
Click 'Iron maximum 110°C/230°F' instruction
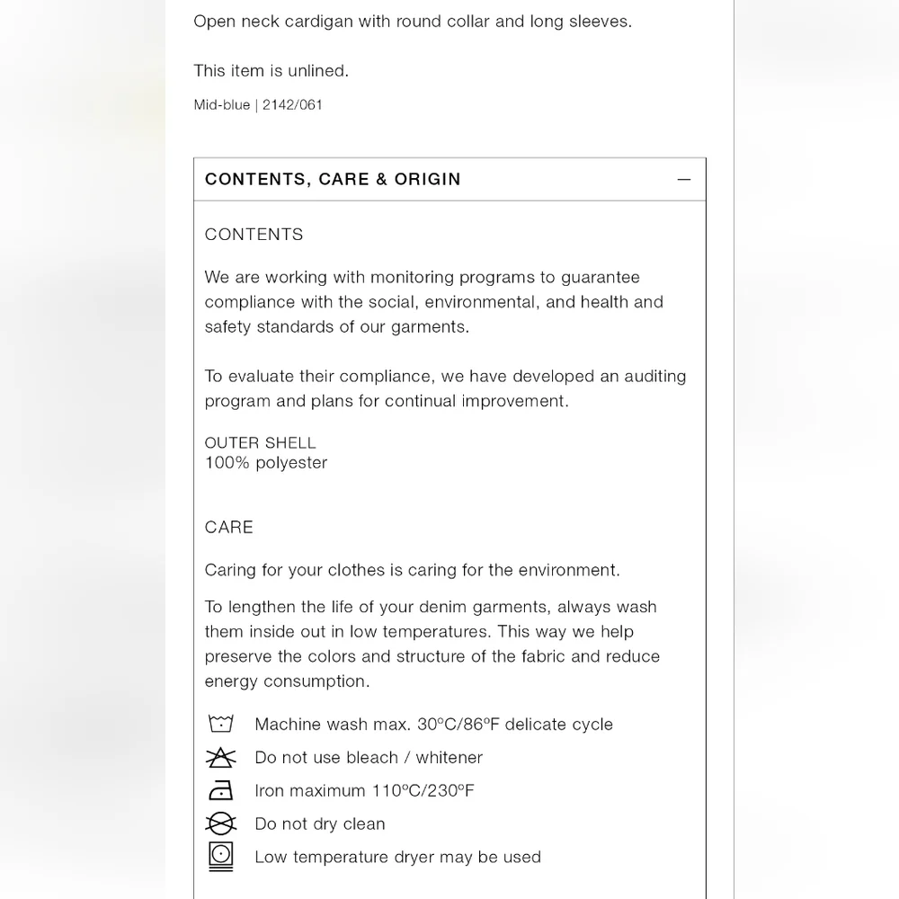tap(365, 790)
